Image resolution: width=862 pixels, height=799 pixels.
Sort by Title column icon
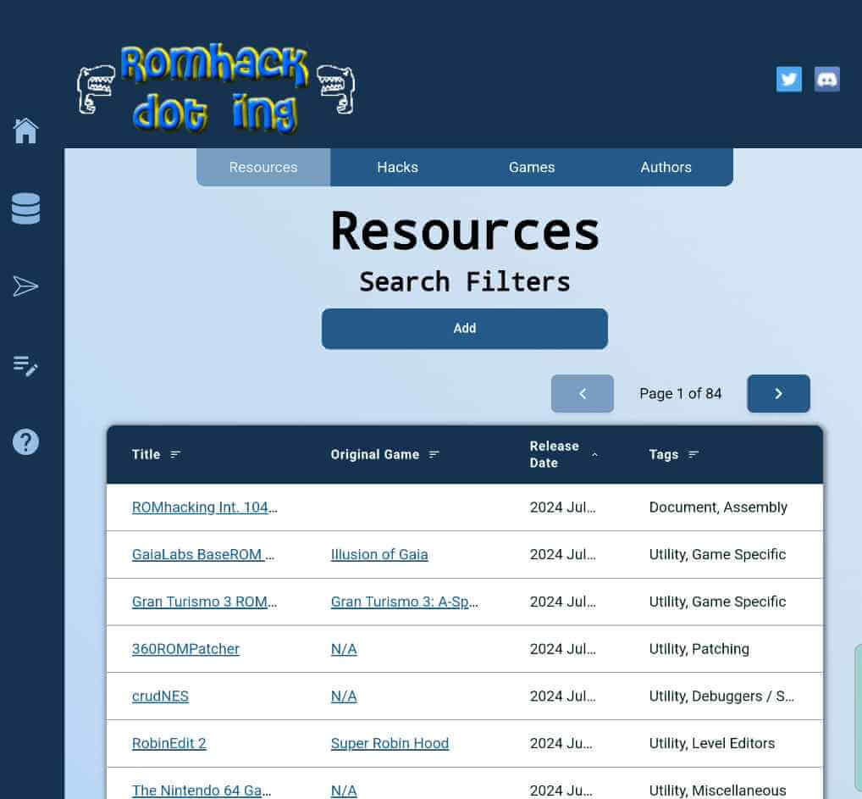pyautogui.click(x=175, y=454)
